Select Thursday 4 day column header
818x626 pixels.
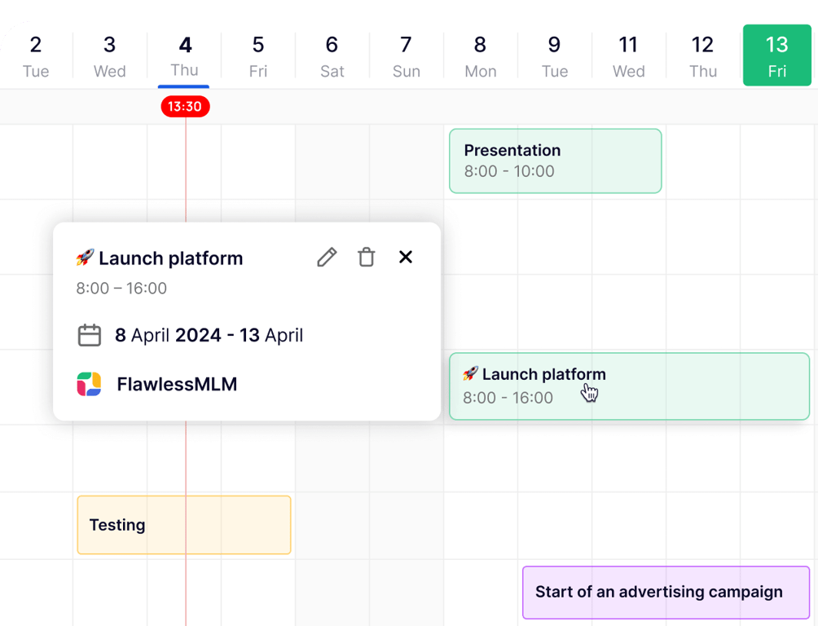tap(185, 55)
